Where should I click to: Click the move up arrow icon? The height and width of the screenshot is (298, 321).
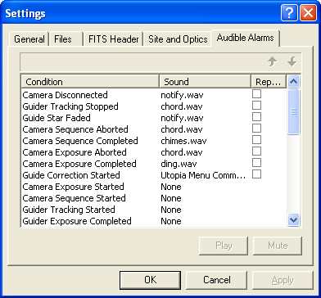[x=272, y=62]
